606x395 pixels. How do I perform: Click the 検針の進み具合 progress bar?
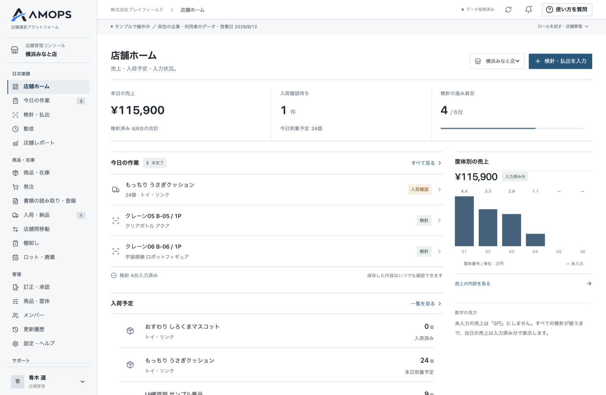pyautogui.click(x=512, y=129)
